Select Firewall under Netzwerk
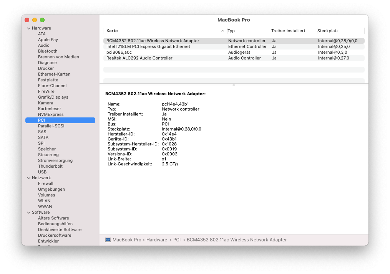The width and height of the screenshot is (390, 274). (45, 183)
